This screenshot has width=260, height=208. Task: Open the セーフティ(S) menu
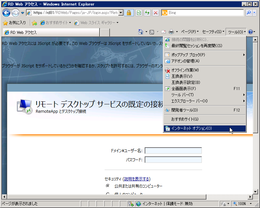(x=213, y=32)
